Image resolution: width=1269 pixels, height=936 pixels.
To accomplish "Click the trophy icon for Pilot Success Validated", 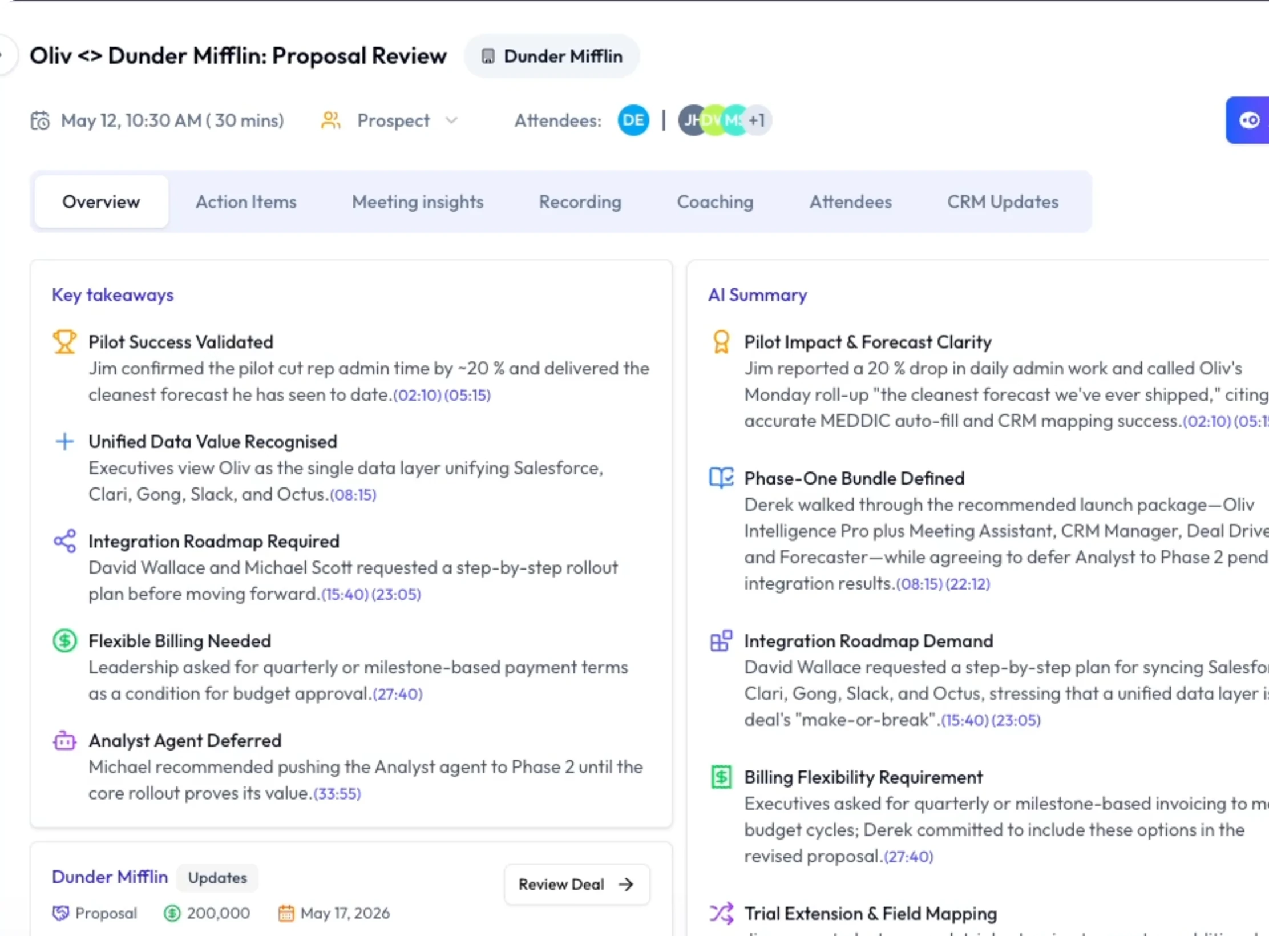I will [64, 342].
